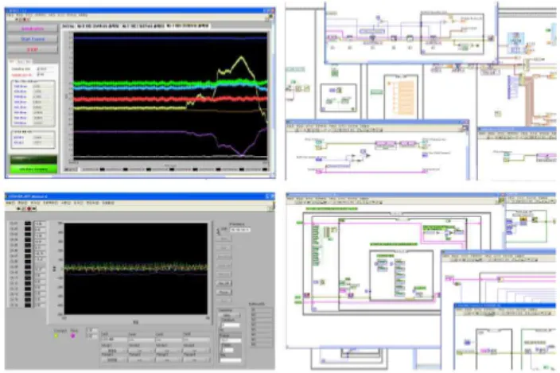Click the magenta top button in left panel
This screenshot has height=373, width=560.
click(33, 29)
